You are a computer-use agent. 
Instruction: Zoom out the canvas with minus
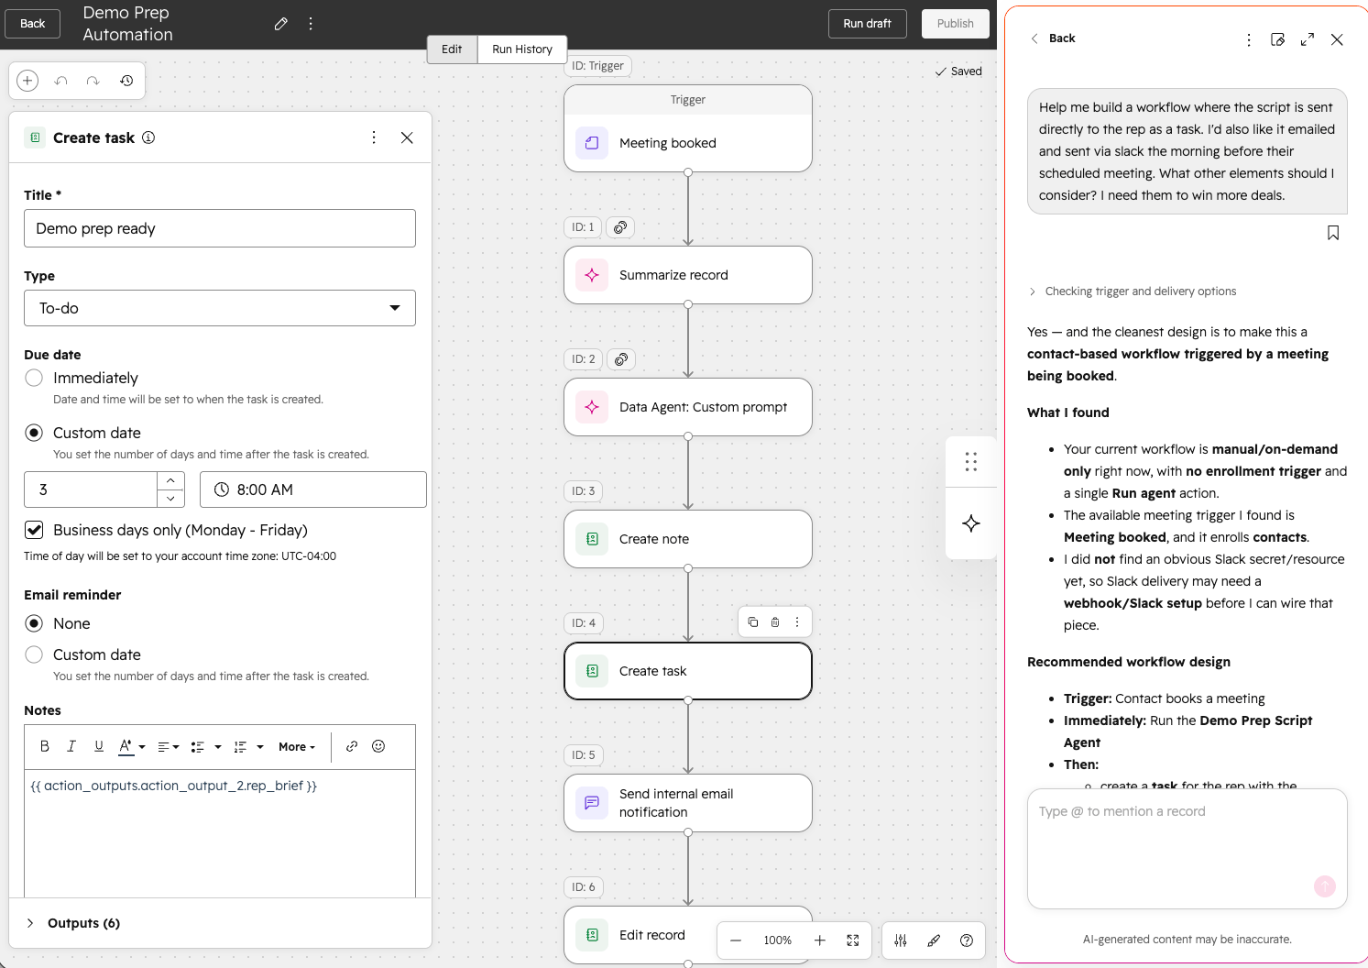coord(736,940)
